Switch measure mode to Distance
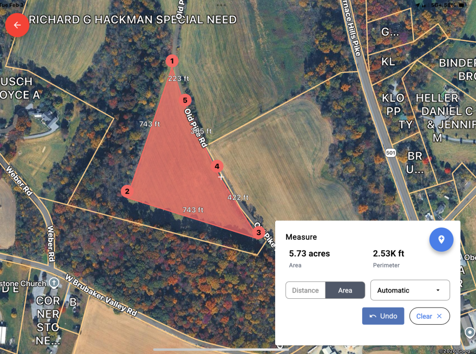This screenshot has width=476, height=354. (305, 290)
